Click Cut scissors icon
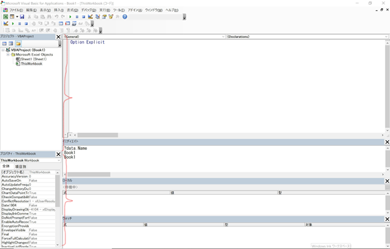390x249 pixels. point(29,17)
